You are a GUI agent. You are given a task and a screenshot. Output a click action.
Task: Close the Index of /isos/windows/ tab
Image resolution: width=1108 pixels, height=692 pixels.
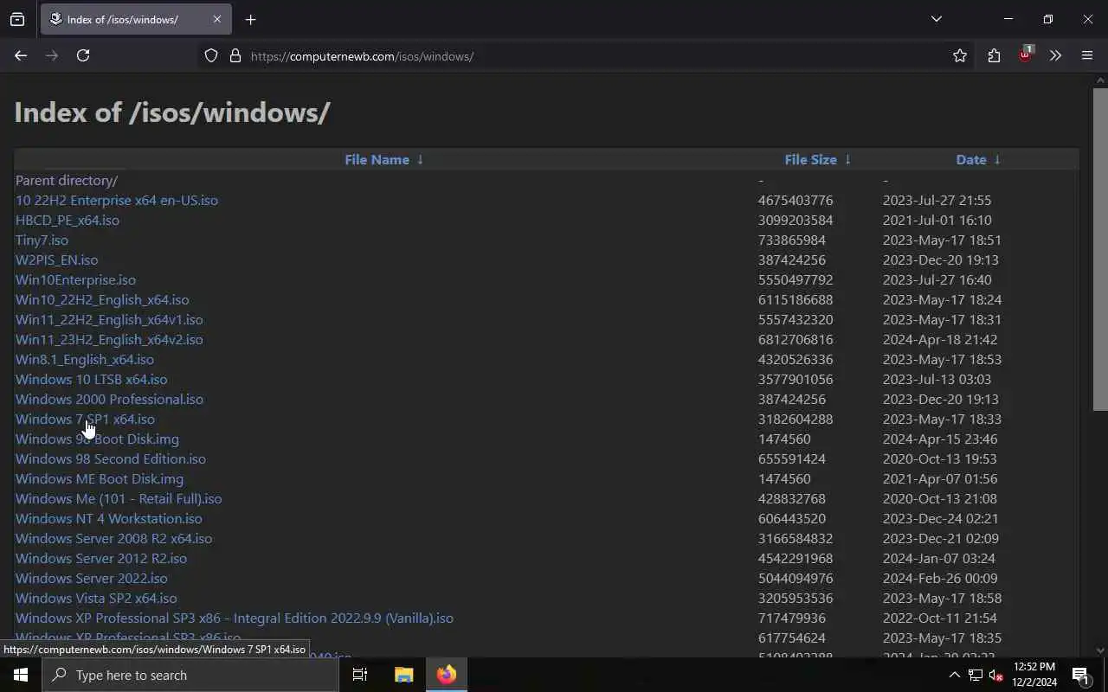[217, 19]
